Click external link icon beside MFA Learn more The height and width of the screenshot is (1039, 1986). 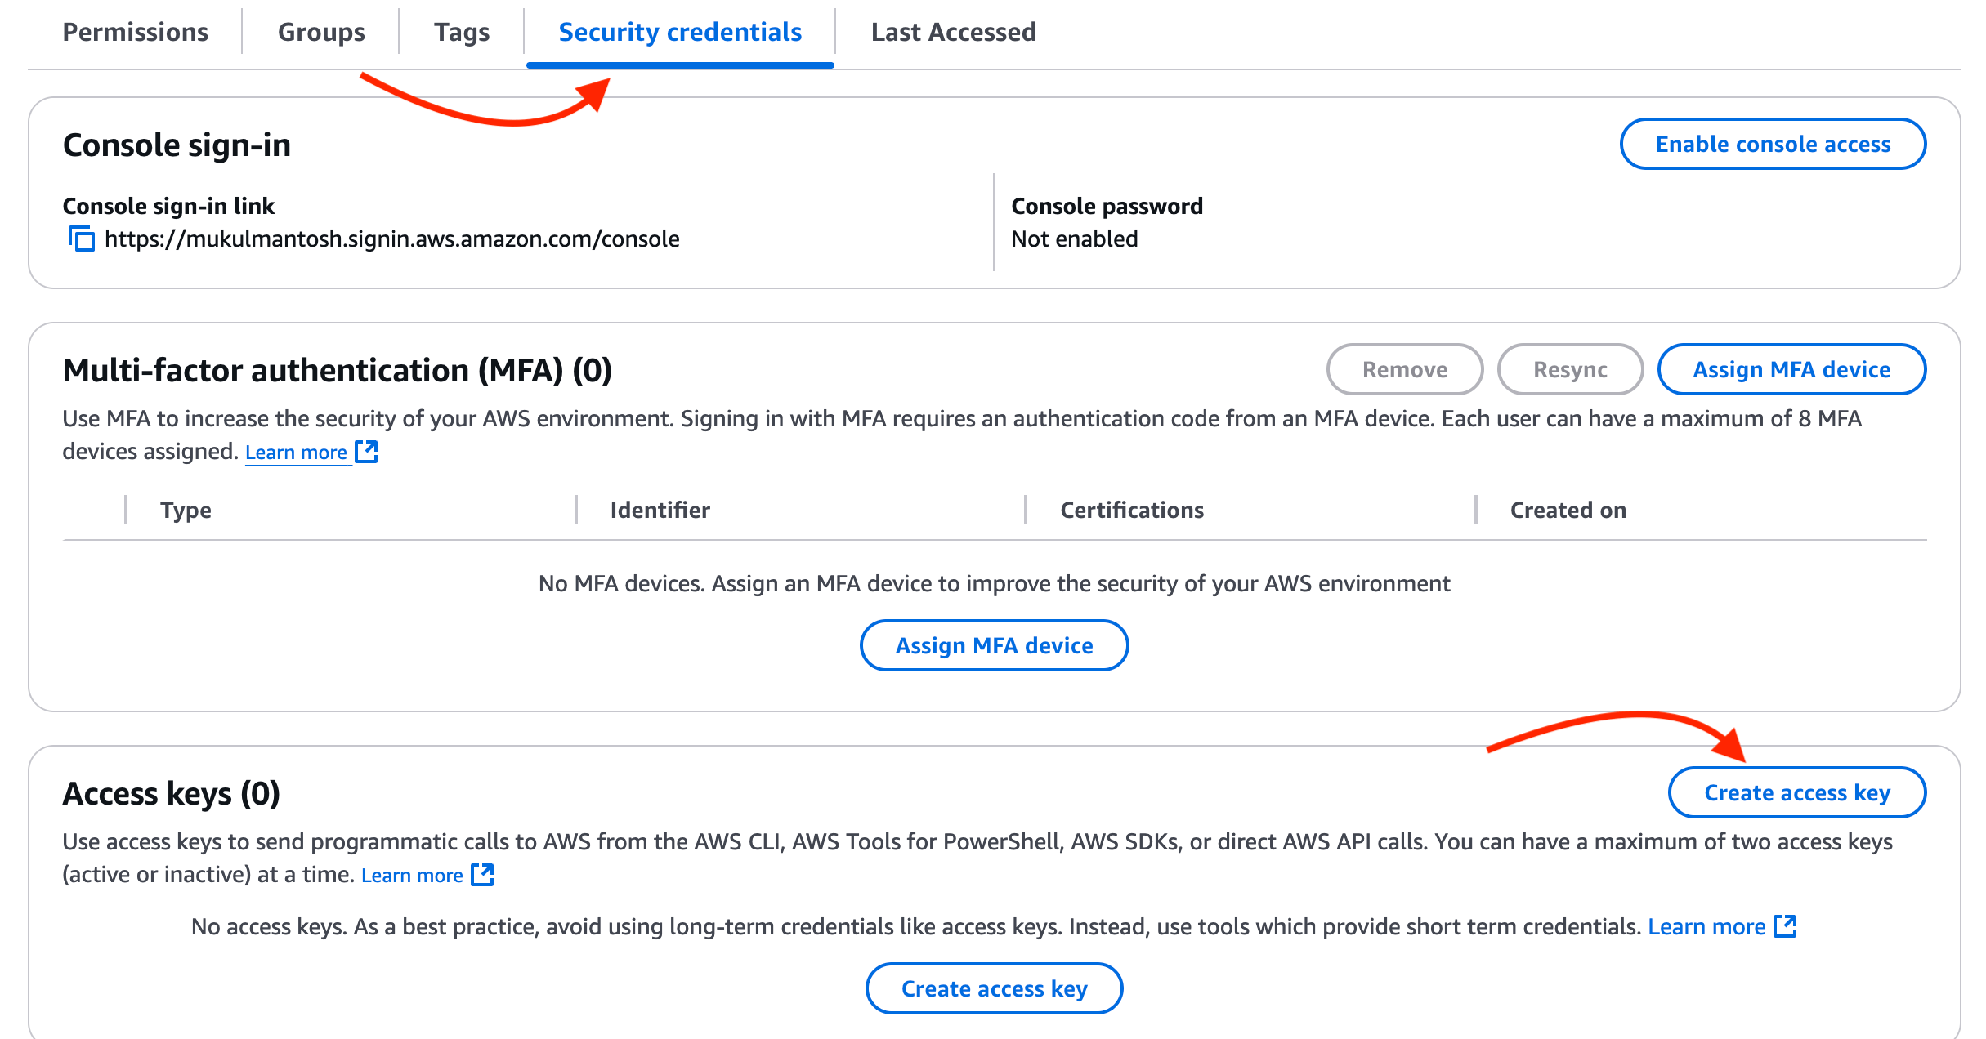tap(367, 452)
